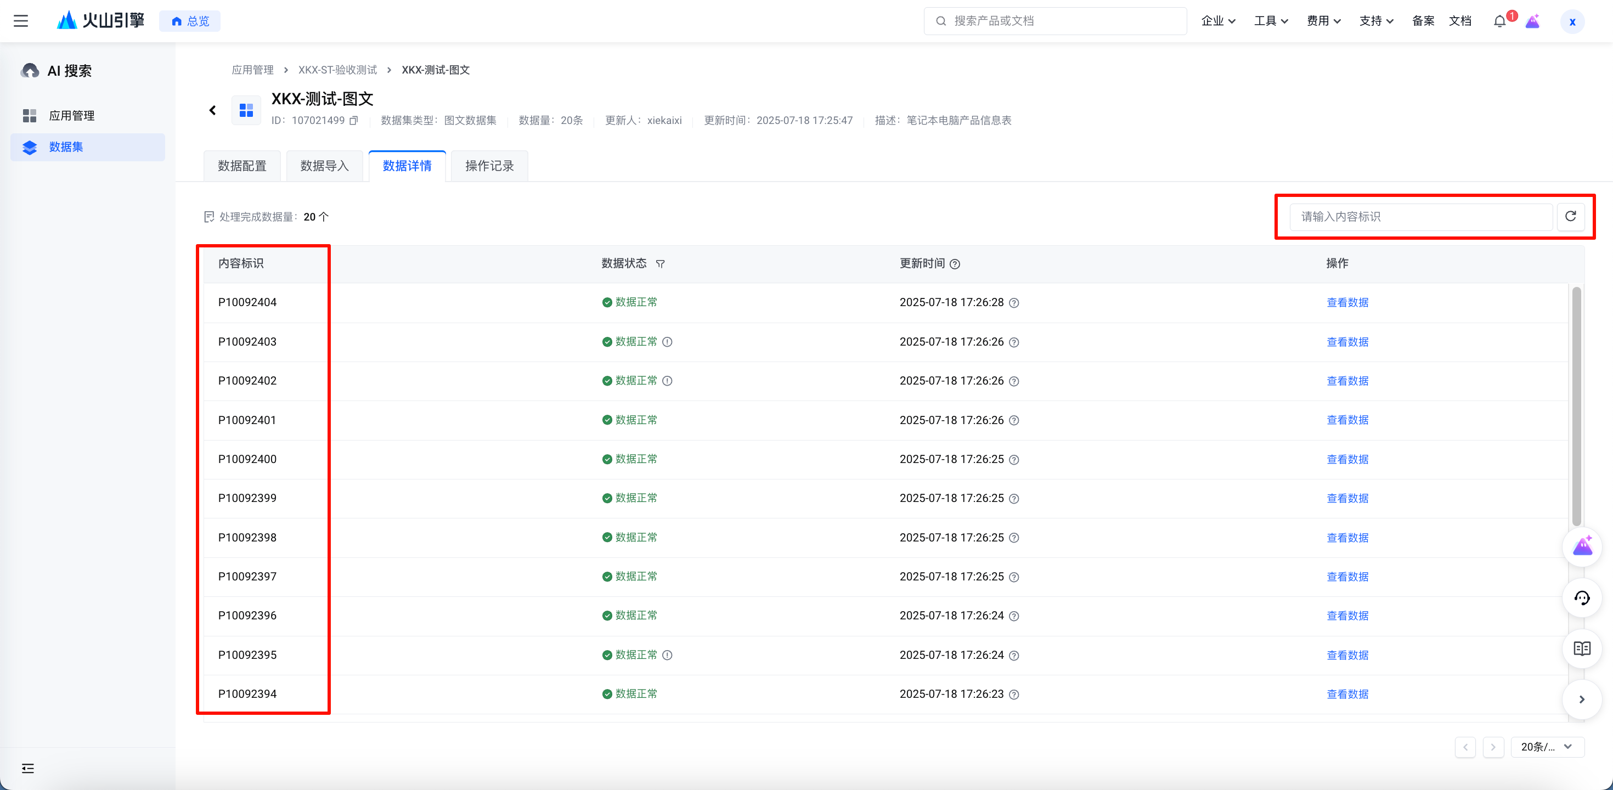Click the info icon next to P10092403 status

668,342
